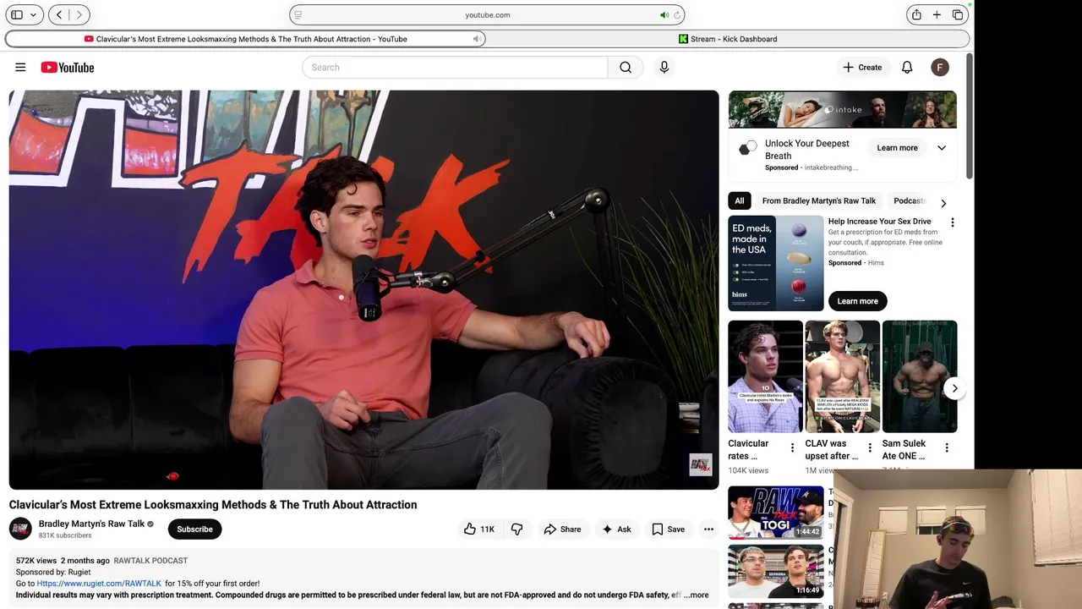Click the video player
Image resolution: width=1082 pixels, height=609 pixels.
(363, 289)
